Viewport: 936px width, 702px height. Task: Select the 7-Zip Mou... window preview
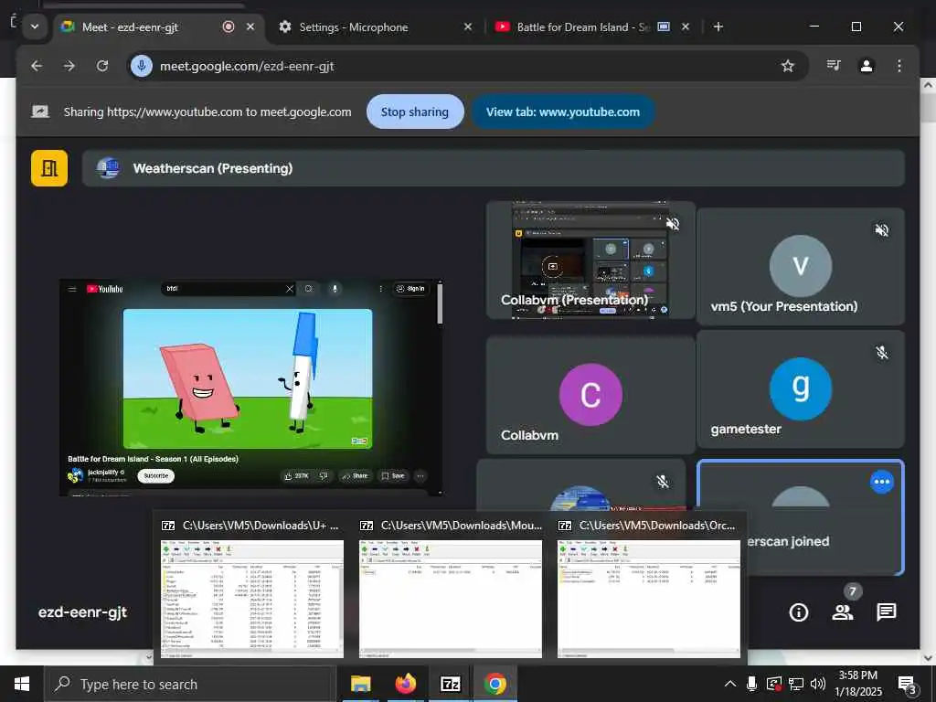pyautogui.click(x=451, y=589)
